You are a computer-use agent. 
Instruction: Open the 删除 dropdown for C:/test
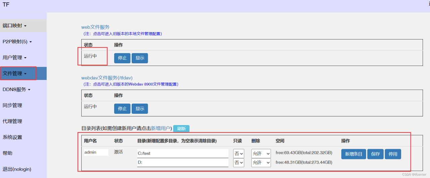click(x=261, y=154)
